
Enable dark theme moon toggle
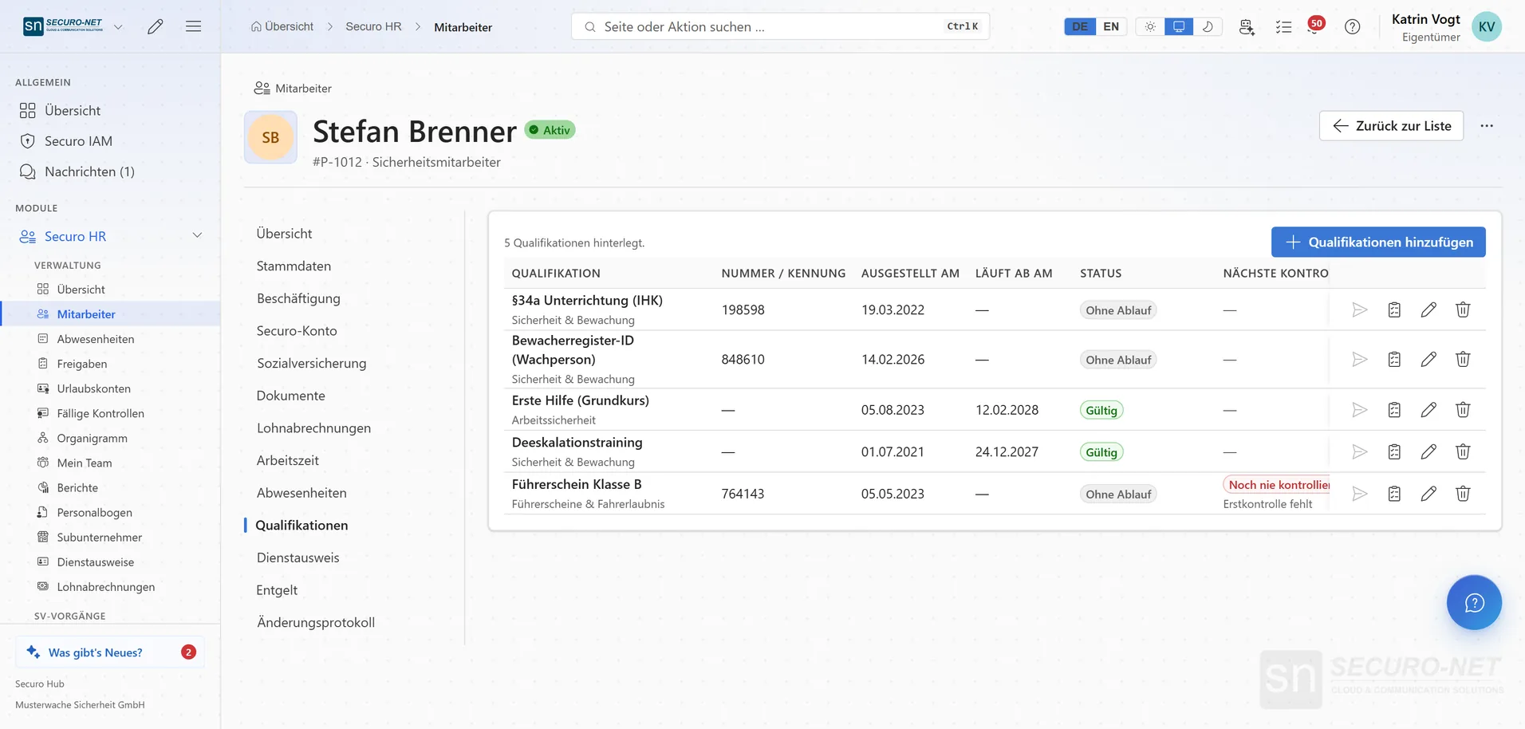click(x=1208, y=26)
